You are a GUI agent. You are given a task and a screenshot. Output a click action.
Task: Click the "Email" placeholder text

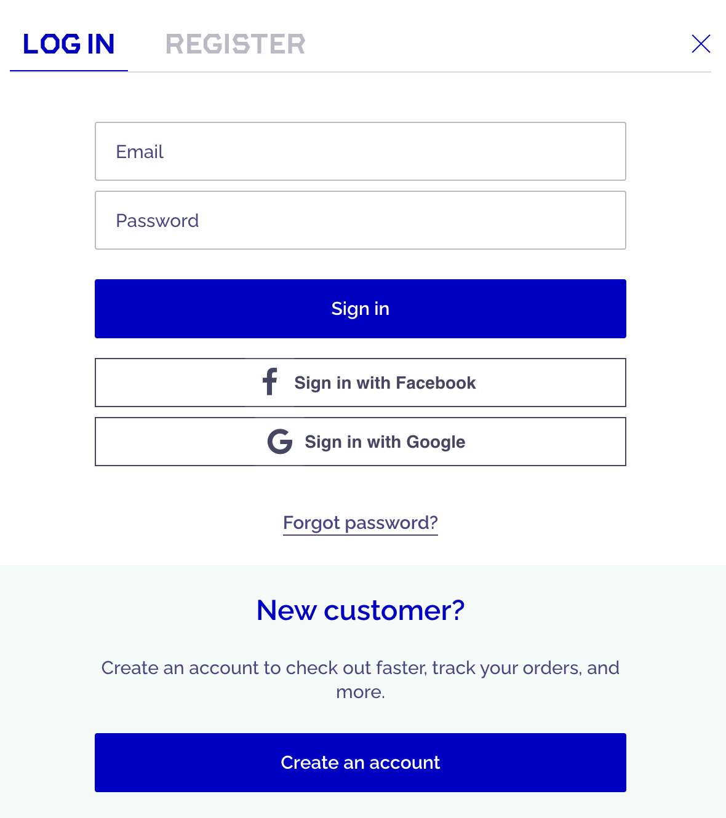140,152
